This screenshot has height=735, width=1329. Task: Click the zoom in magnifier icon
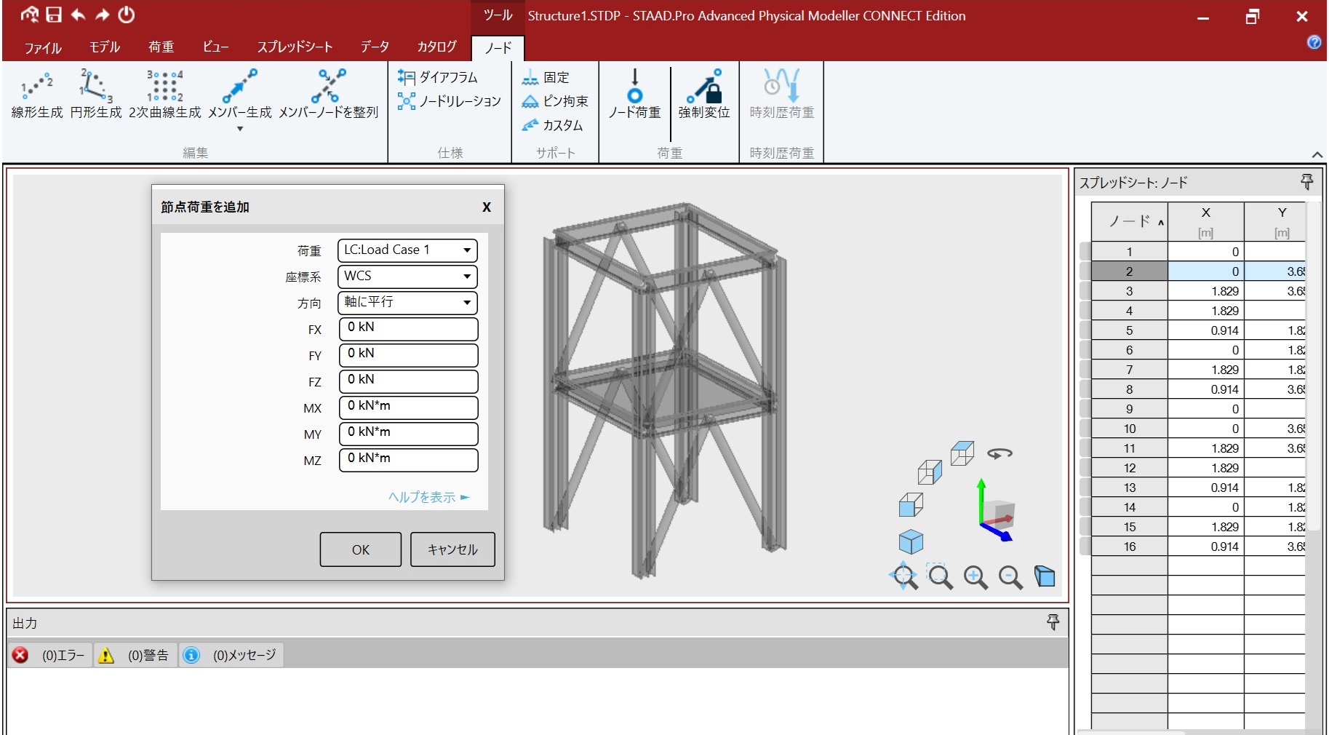pos(975,577)
